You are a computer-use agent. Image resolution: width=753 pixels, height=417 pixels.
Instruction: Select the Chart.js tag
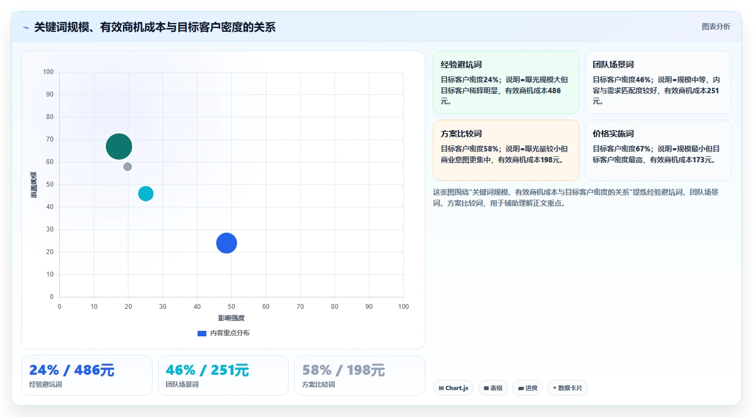[x=453, y=388]
